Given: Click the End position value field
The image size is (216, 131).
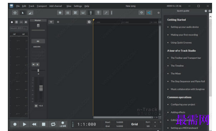Looking at the screenshot, I should coord(120,126).
